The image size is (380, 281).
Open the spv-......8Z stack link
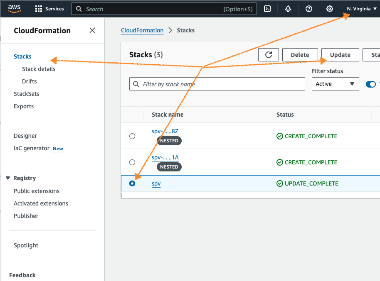165,131
